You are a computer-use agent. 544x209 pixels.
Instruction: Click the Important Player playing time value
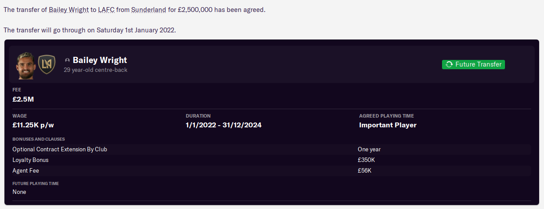[388, 125]
